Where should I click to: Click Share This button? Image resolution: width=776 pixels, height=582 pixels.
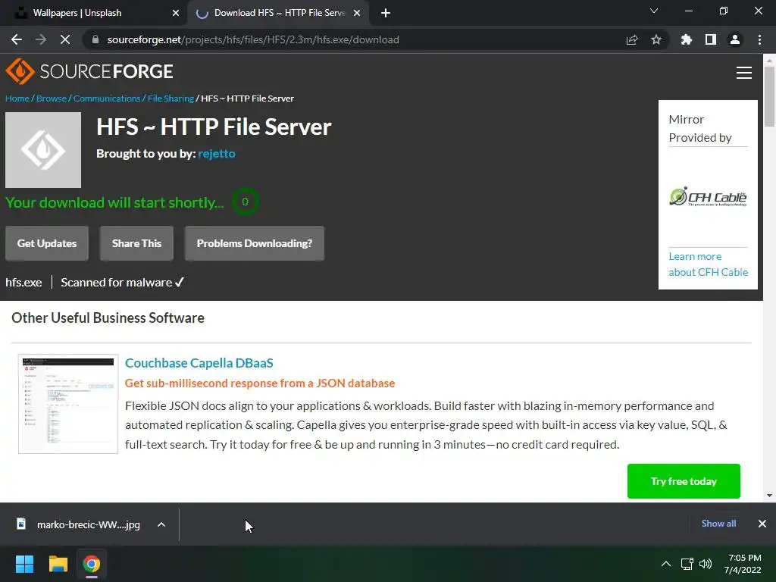[136, 243]
